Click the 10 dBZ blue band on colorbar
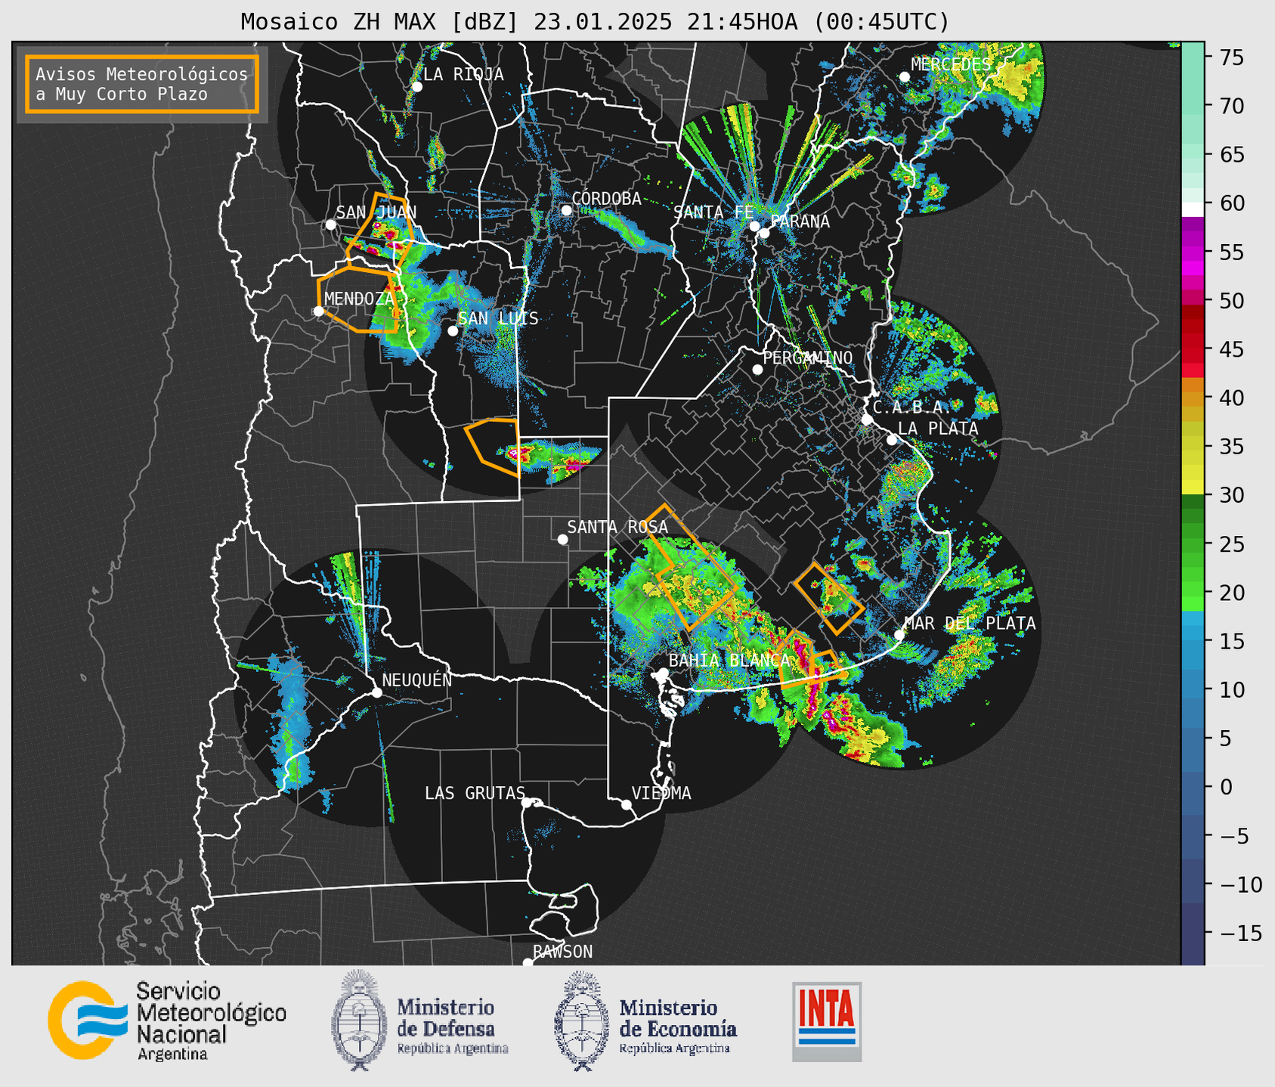Image resolution: width=1275 pixels, height=1087 pixels. coord(1193,689)
